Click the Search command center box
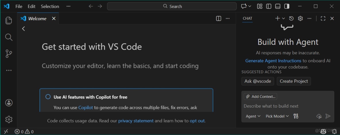340x135 pixels. [172, 6]
